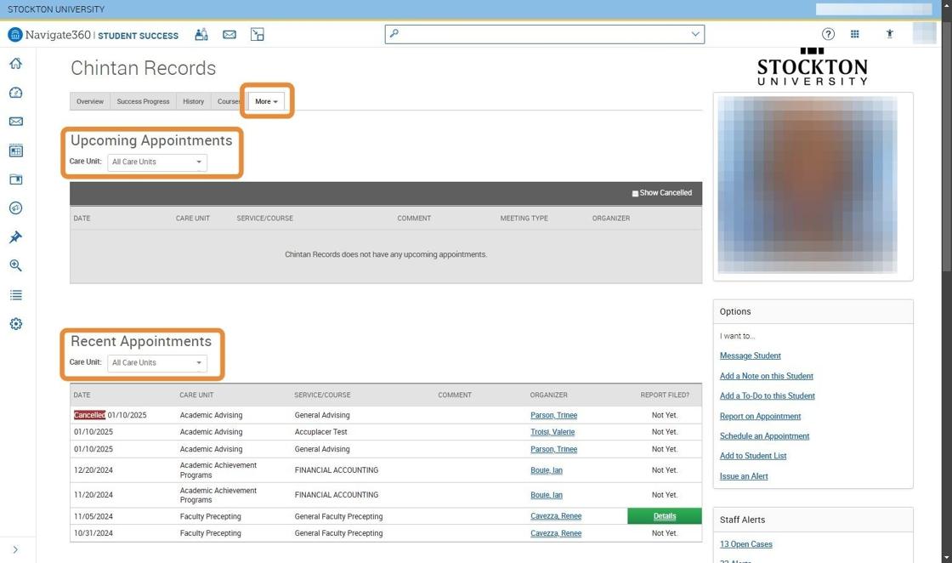
Task: Expand the left sidebar with the chevron
Action: pos(15,549)
